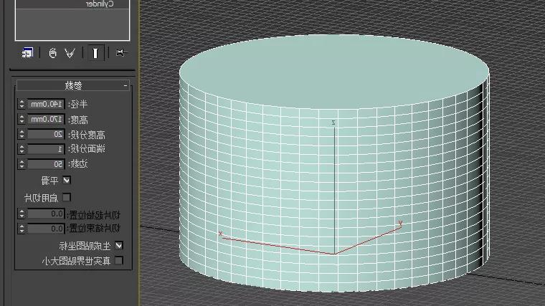Click the 半径 radius spinner arrows
The height and width of the screenshot is (306, 545).
pos(21,104)
